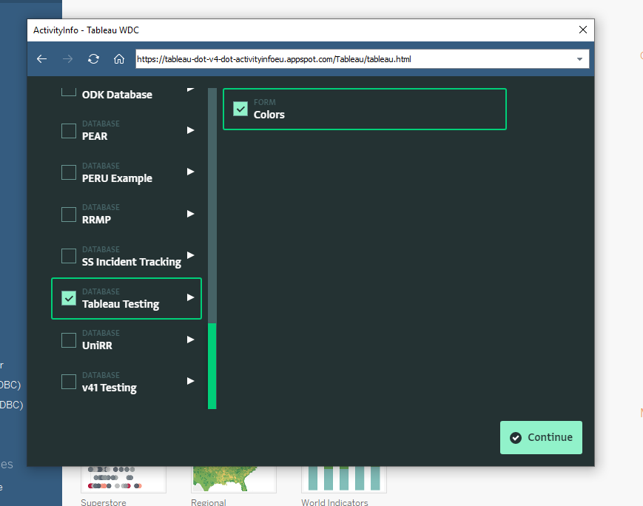This screenshot has width=643, height=506.
Task: Uncheck the Tableau Testing database checkbox
Action: pos(69,298)
